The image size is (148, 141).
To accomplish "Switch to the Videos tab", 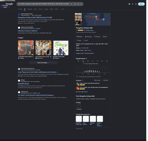I will coord(52,9).
